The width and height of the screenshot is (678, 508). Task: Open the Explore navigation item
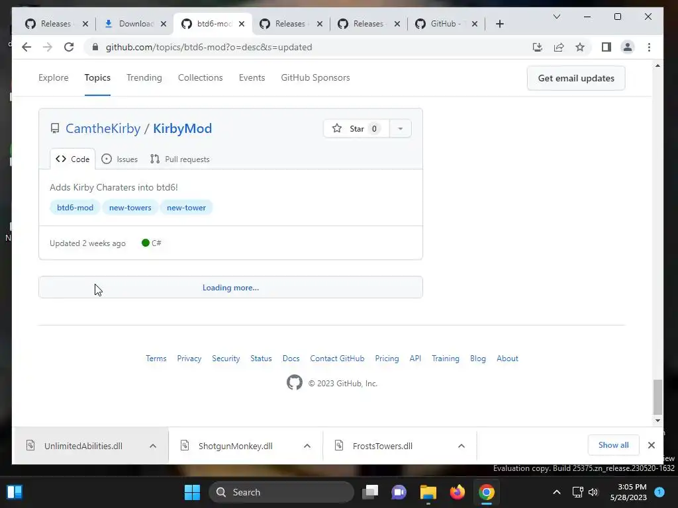[x=53, y=78]
